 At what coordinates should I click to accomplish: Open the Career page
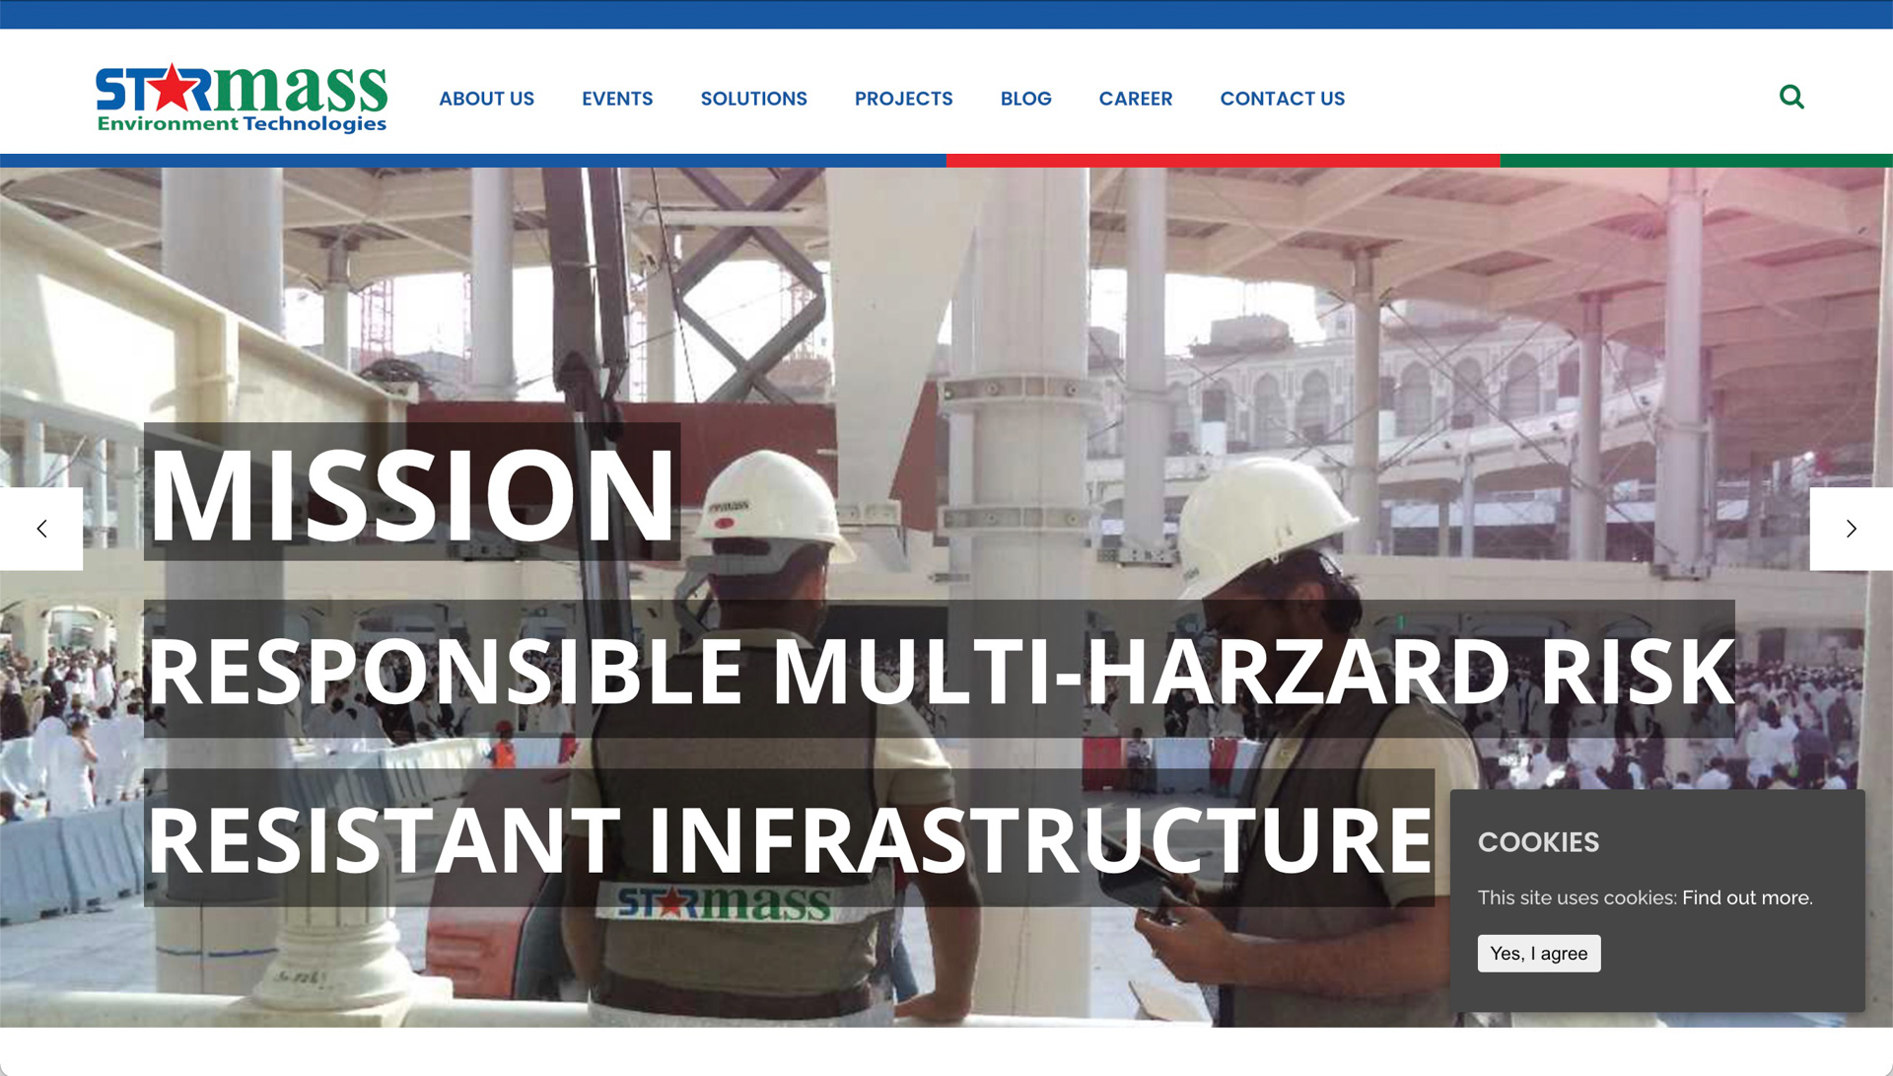pos(1135,99)
